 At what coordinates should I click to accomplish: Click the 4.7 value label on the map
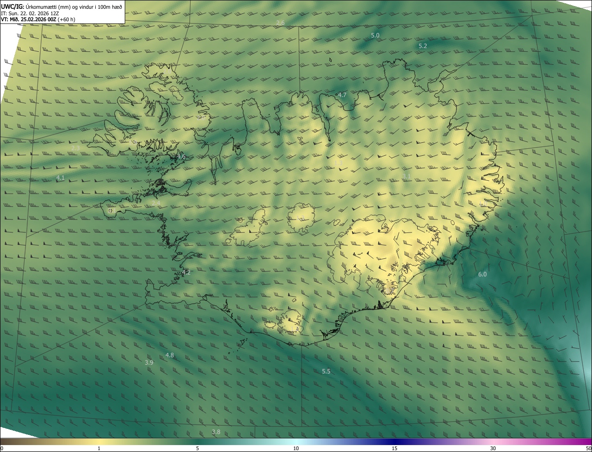342,95
